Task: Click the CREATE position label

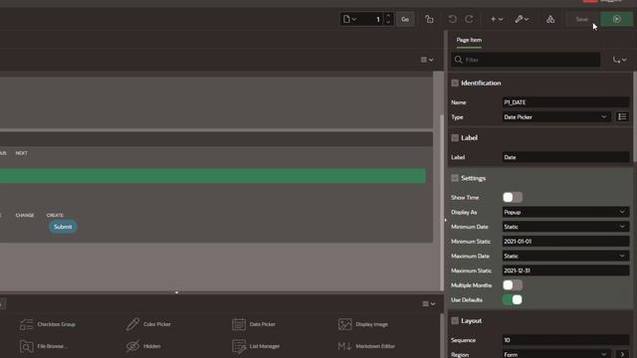Action: (x=55, y=215)
